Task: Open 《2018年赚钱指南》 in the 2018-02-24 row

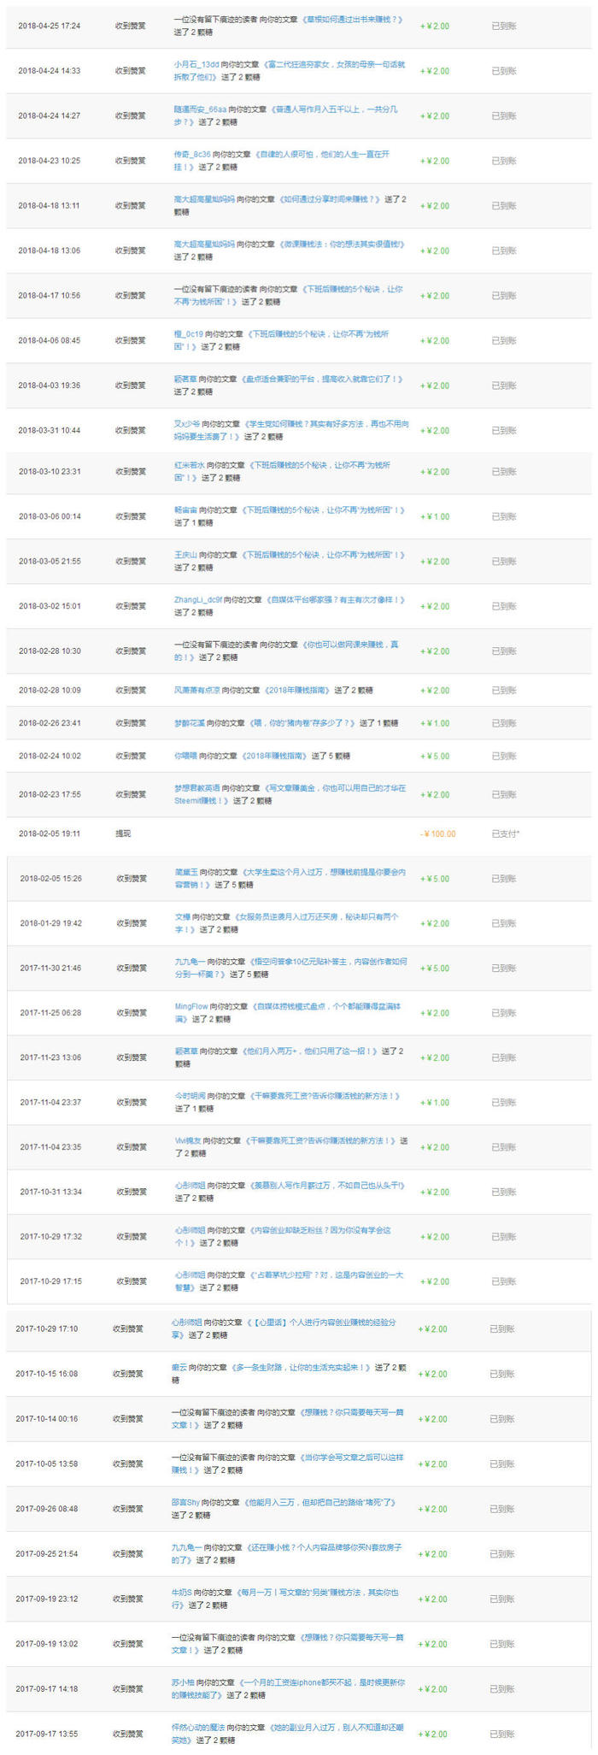Action: point(274,756)
